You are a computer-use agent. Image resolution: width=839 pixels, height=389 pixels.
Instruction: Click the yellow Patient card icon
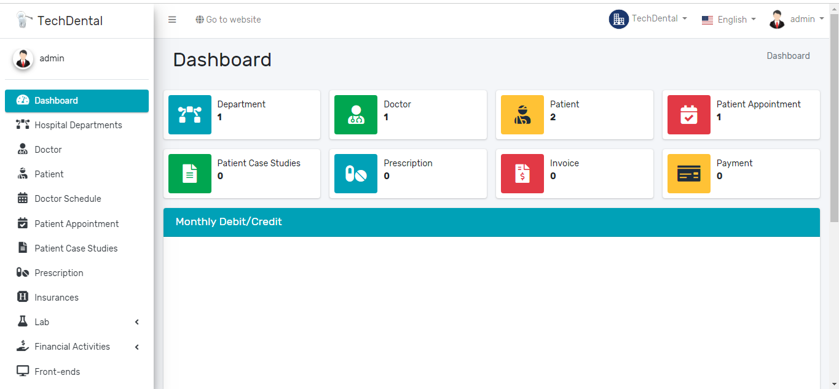(x=522, y=115)
